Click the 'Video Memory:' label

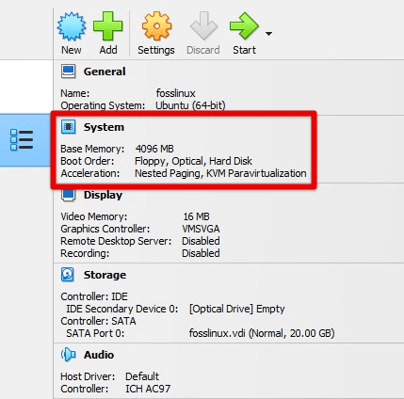[94, 216]
